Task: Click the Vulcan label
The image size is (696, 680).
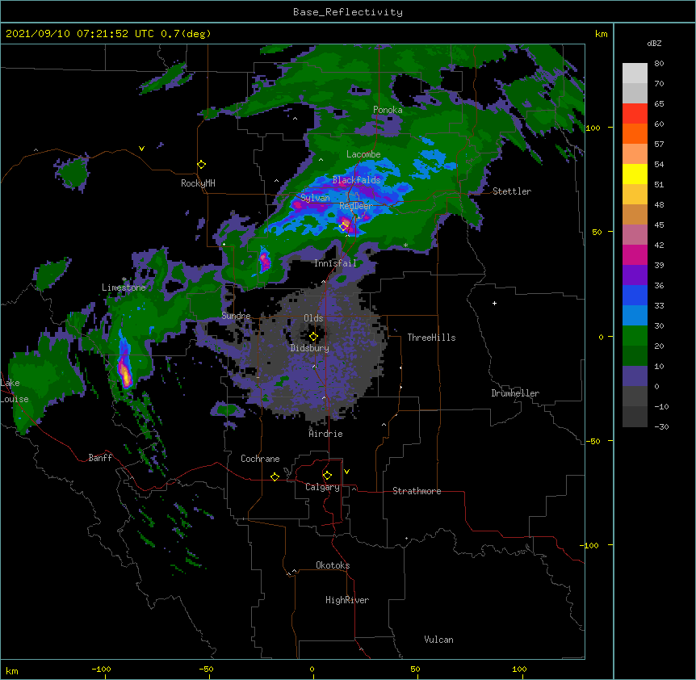Action: (x=438, y=640)
